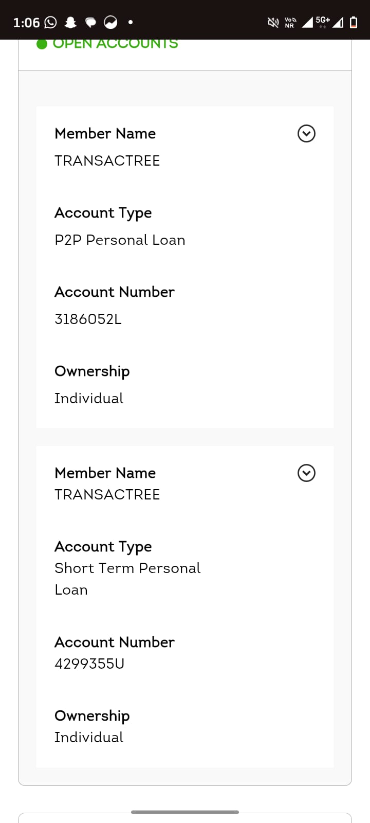
Task: Expand the P2P Personal Loan account details
Action: point(306,134)
